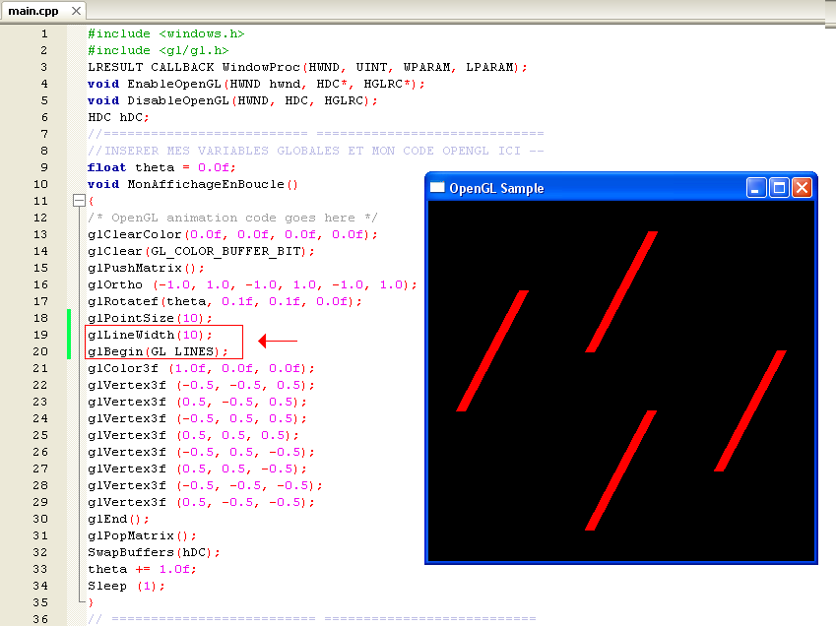The image size is (836, 626).
Task: Minimize the OpenGL Sample window
Action: (756, 188)
